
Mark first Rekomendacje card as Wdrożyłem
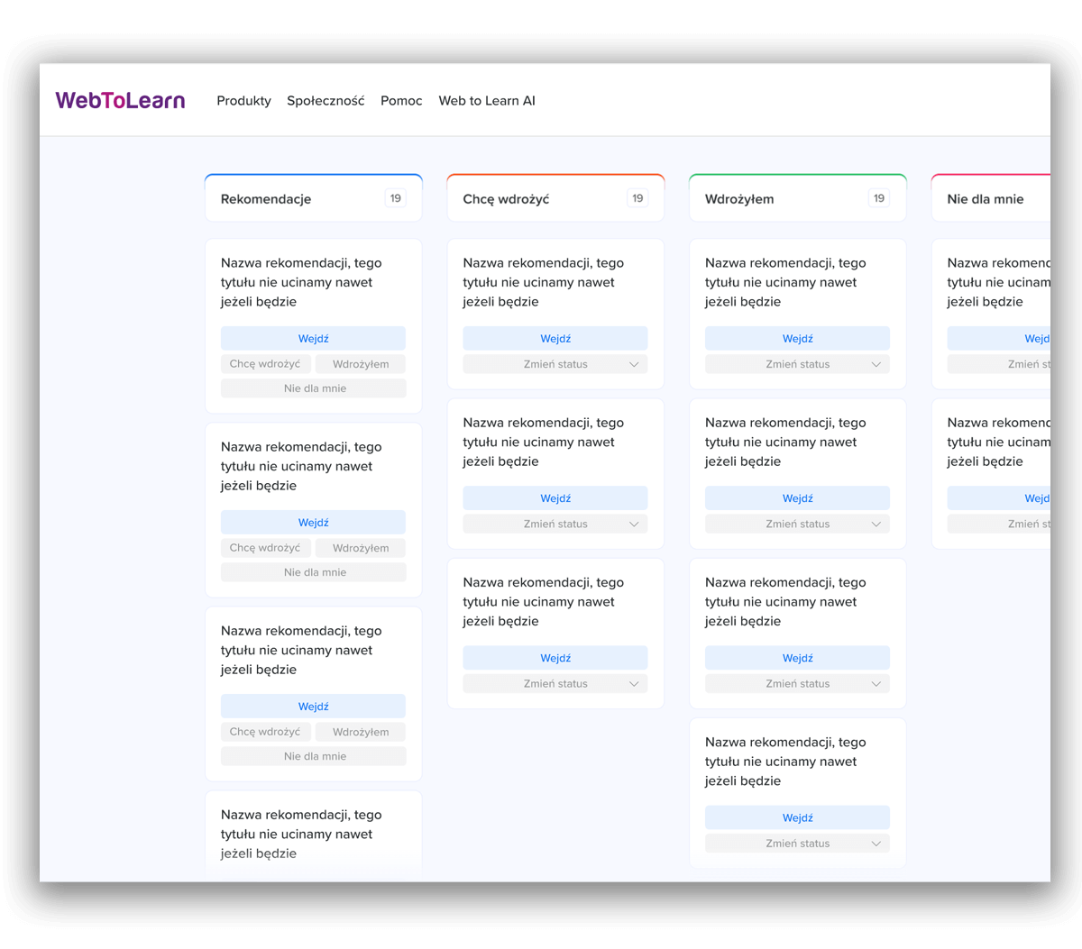[x=361, y=364]
